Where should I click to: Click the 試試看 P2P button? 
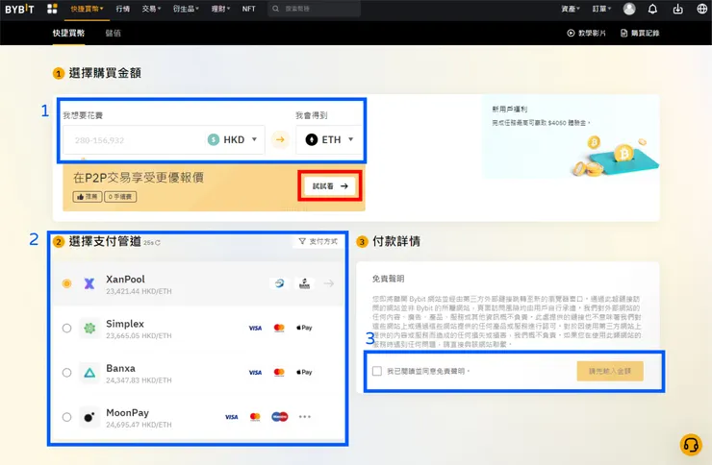coord(330,186)
